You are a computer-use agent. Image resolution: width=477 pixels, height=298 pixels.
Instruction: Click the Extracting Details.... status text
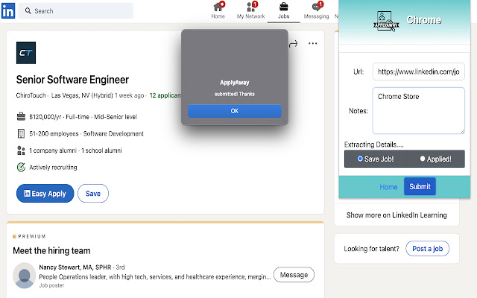click(x=374, y=145)
